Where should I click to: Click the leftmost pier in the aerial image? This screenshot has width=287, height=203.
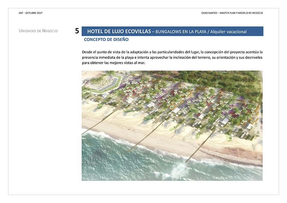click(96, 122)
